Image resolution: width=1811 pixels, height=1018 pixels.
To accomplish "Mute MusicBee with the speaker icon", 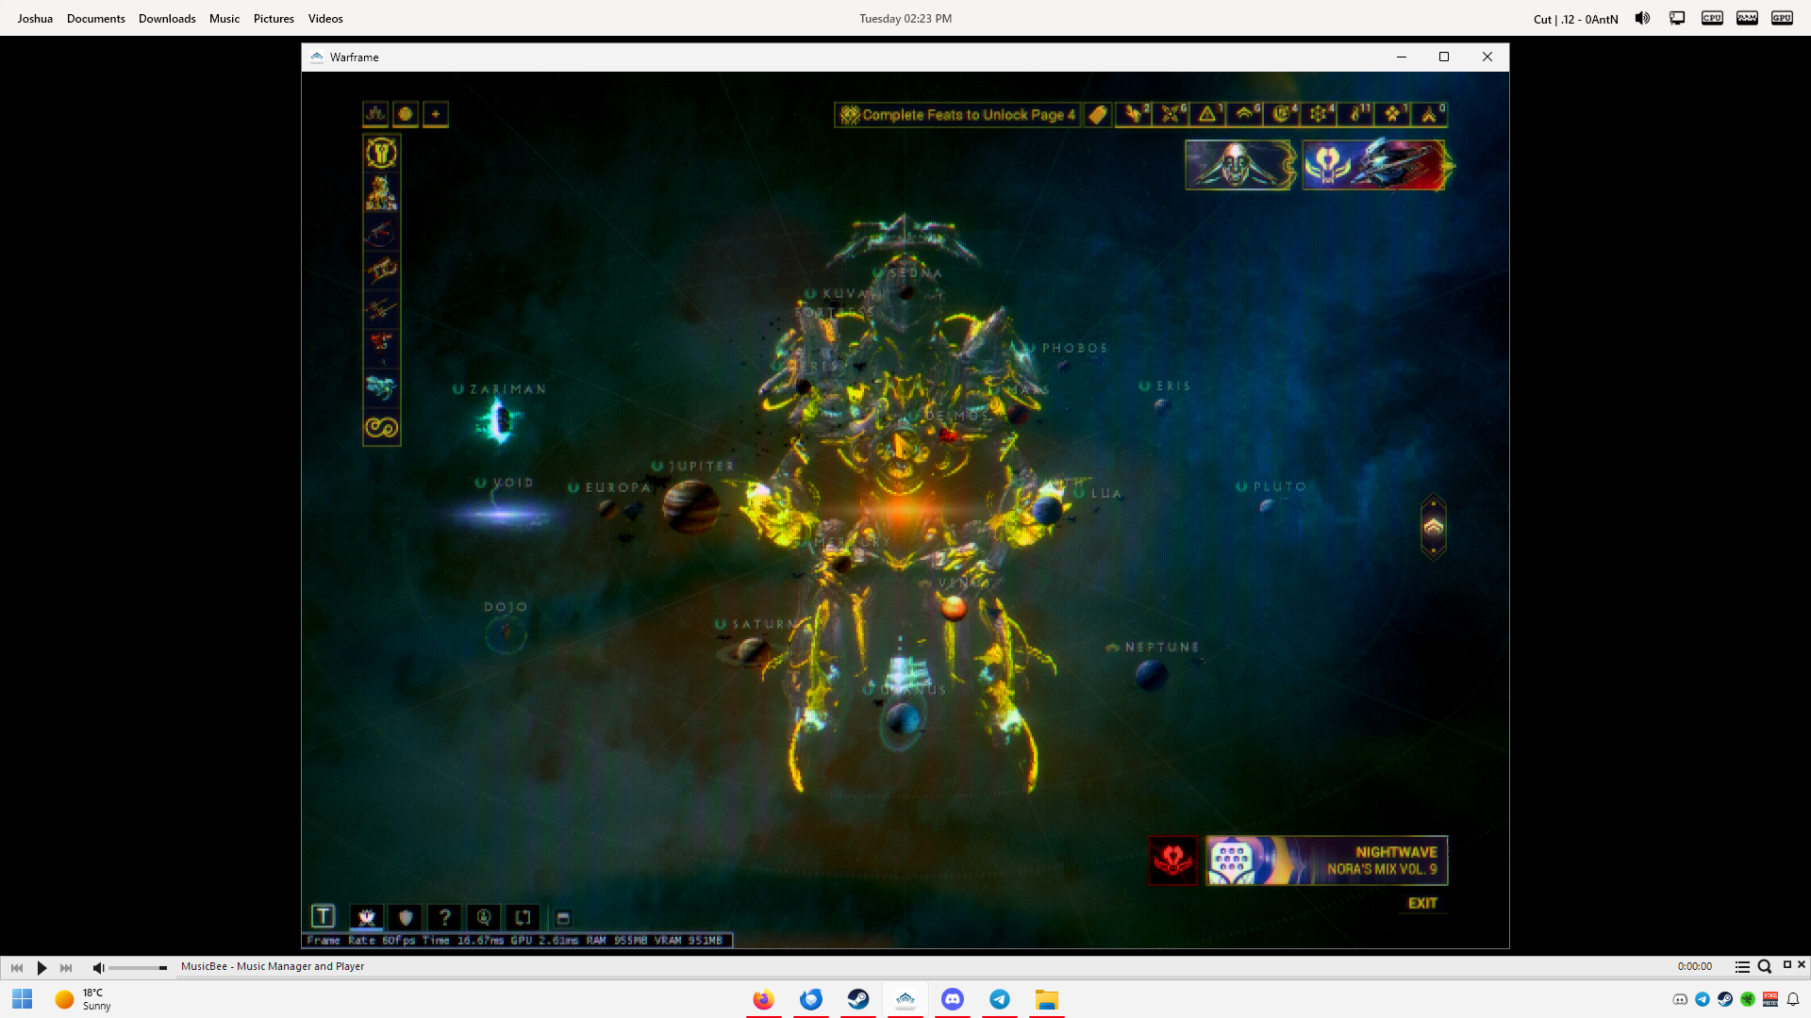I will (98, 967).
